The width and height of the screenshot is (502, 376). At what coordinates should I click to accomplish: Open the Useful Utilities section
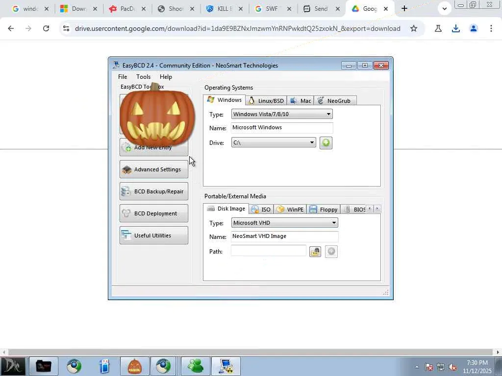coord(153,235)
